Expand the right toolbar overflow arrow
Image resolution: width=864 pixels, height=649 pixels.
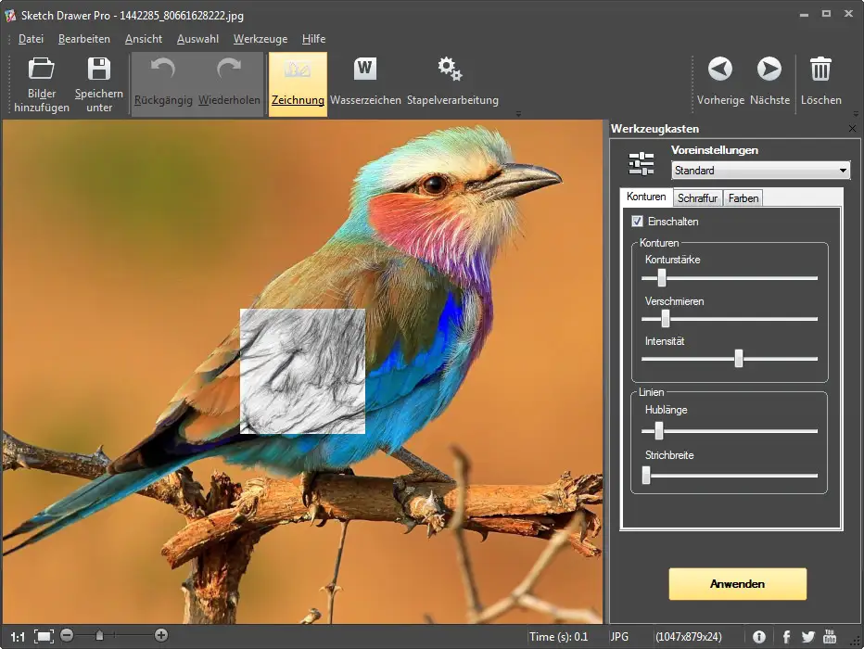click(x=856, y=114)
